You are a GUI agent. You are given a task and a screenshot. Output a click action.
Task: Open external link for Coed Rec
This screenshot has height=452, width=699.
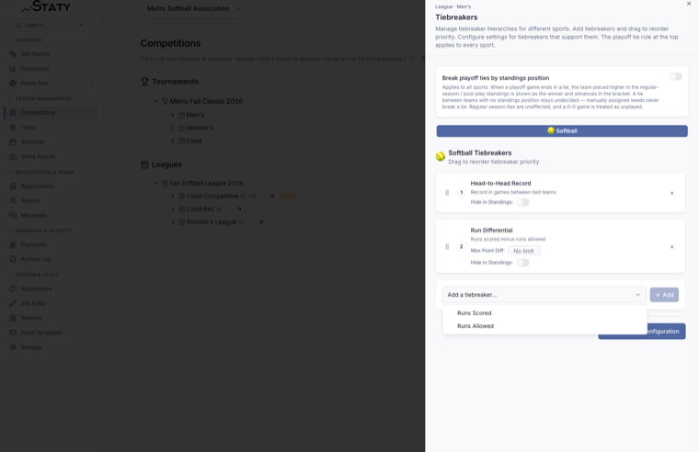239,209
